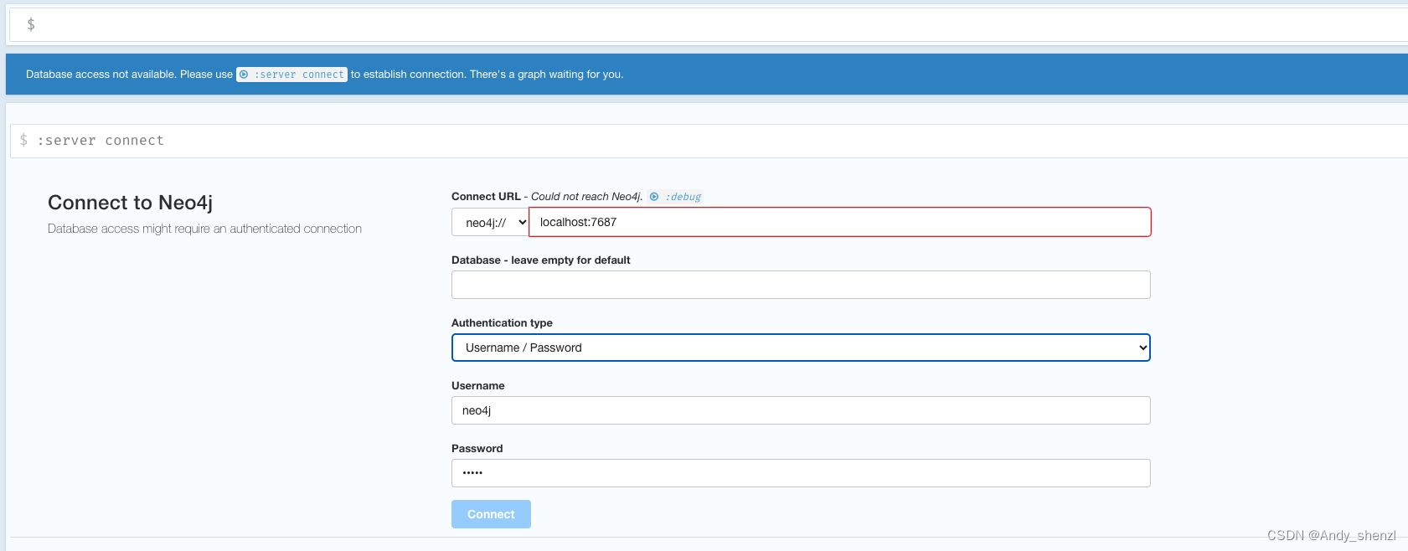Image resolution: width=1408 pixels, height=551 pixels.
Task: Click the 'Username' label
Action: point(478,386)
